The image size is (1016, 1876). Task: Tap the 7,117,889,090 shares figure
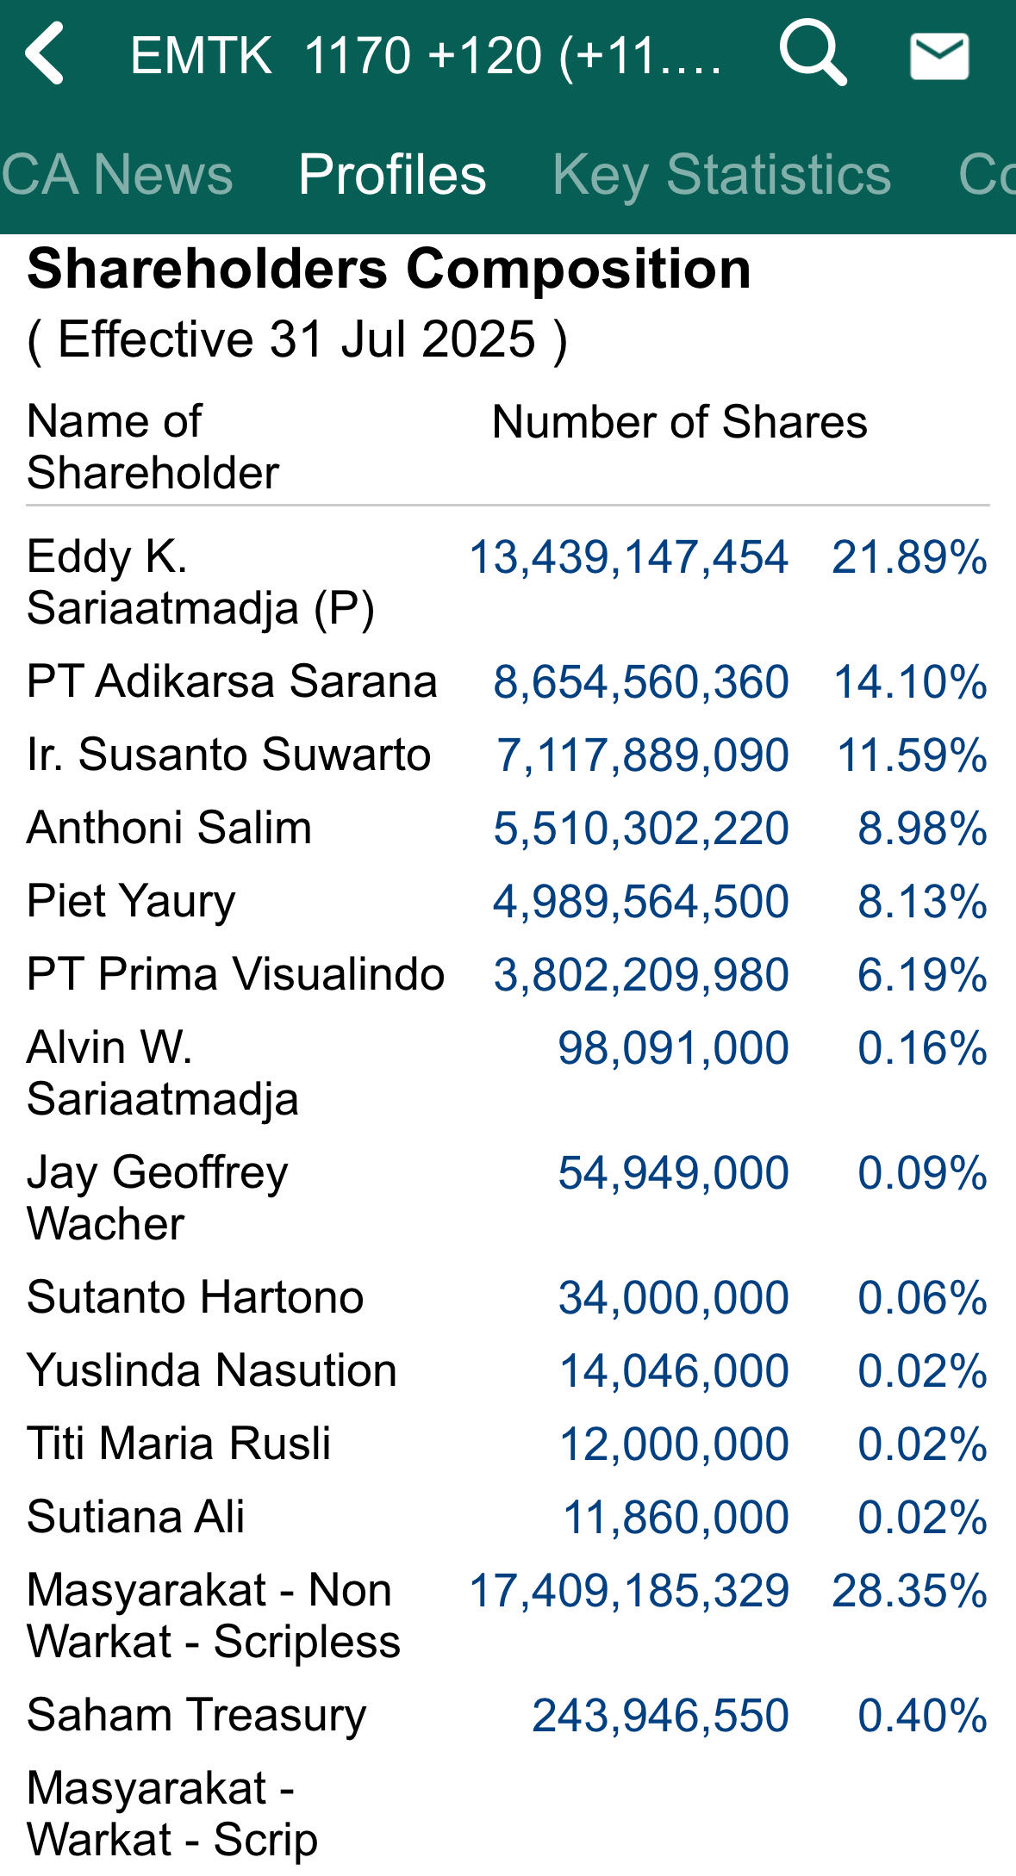[642, 755]
